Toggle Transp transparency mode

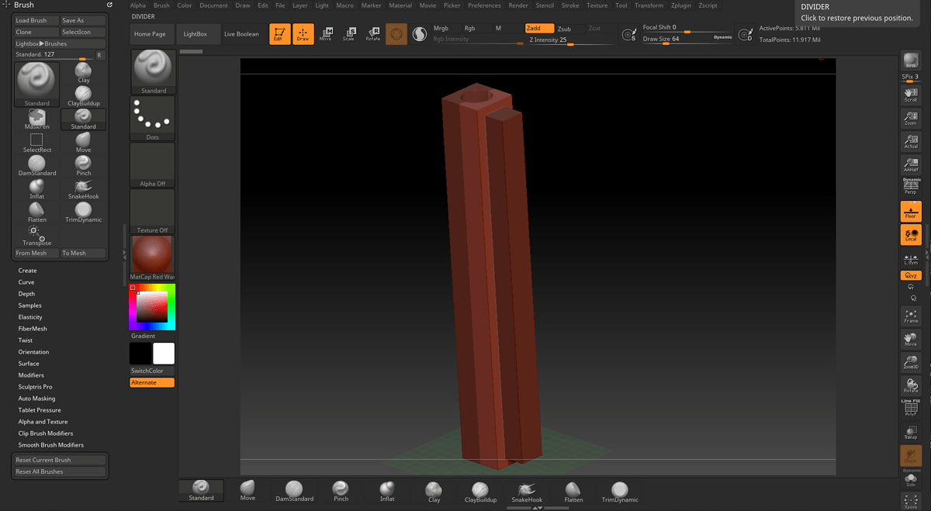tap(911, 432)
